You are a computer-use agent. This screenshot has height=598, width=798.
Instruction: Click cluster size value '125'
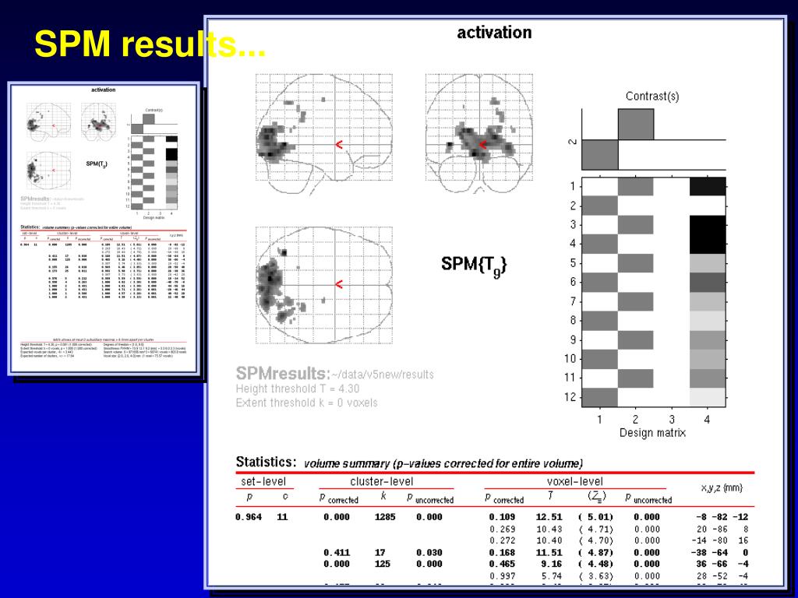382,564
